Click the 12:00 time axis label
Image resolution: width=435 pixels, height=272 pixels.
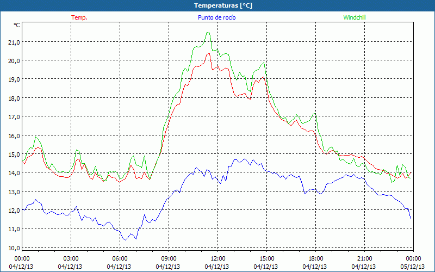pyautogui.click(x=218, y=259)
